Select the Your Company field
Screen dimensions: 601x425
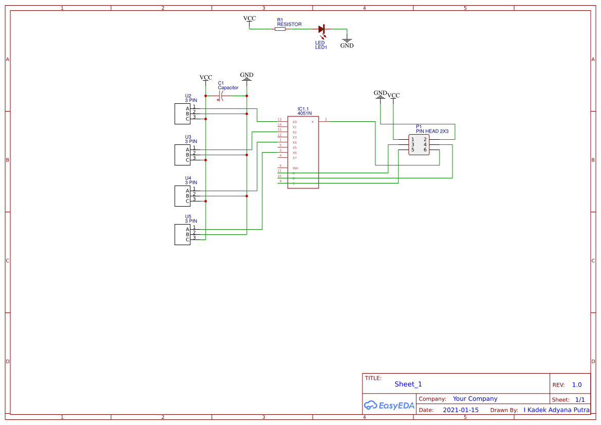(x=475, y=398)
